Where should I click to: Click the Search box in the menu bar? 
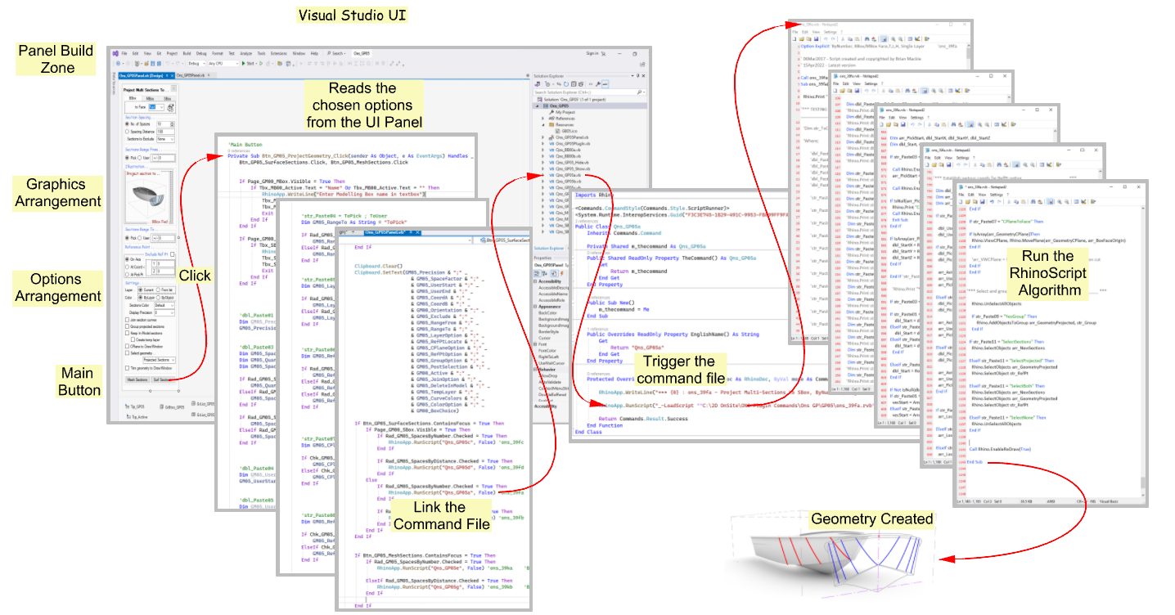coord(336,53)
